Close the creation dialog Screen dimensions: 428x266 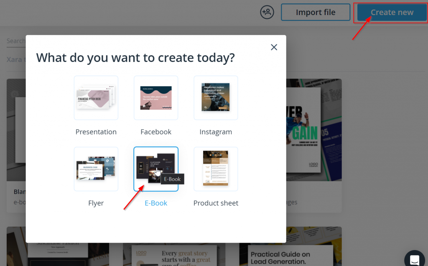click(274, 47)
